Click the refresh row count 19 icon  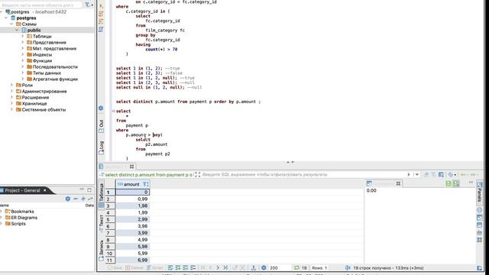(296, 268)
